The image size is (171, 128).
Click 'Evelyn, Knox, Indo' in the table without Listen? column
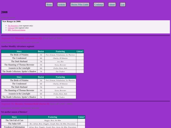pyautogui.click(x=60, y=94)
